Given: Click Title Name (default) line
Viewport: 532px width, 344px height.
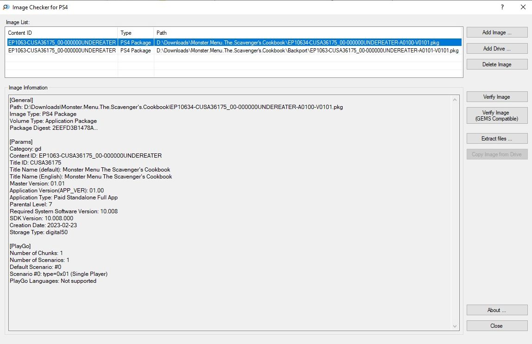Looking at the screenshot, I should [x=90, y=170].
